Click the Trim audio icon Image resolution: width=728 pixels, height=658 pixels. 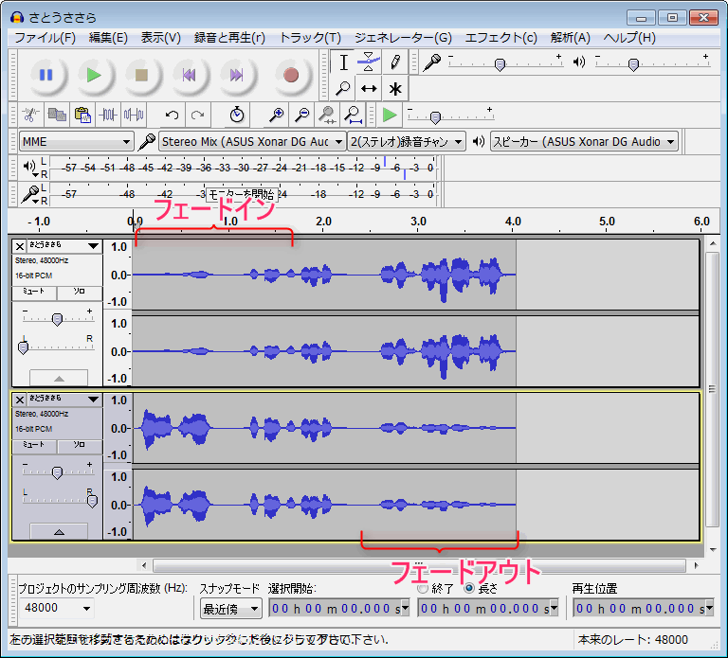pos(108,114)
